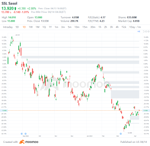Click the reset chart view icon
This screenshot has height=146, width=150.
(144, 32)
